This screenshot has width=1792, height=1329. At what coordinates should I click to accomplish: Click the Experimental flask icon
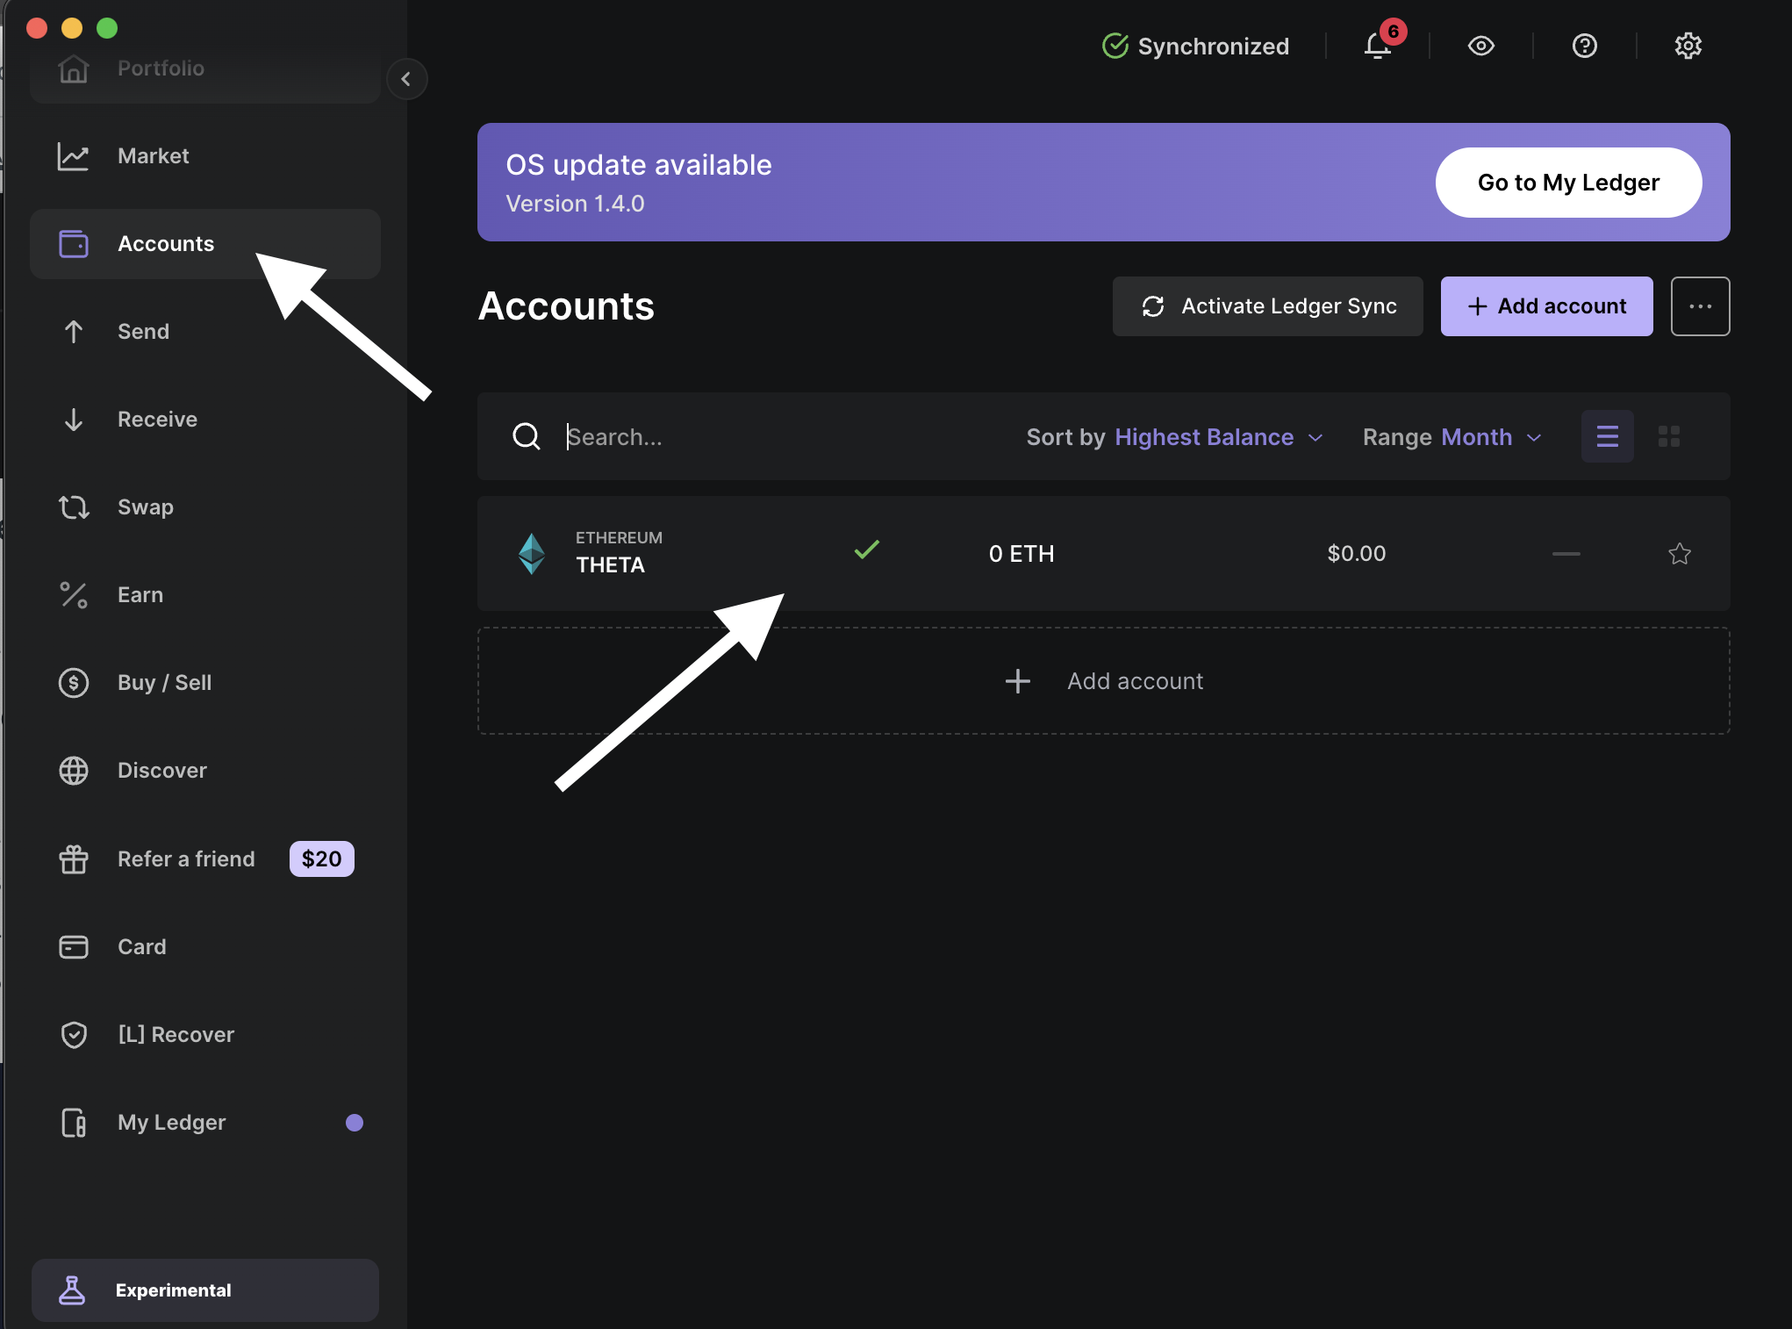(72, 1290)
